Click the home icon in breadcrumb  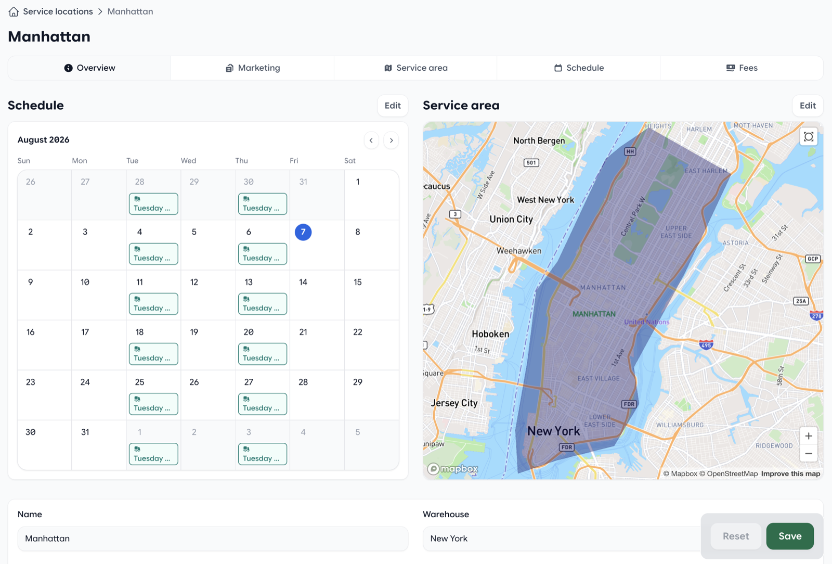pos(14,11)
